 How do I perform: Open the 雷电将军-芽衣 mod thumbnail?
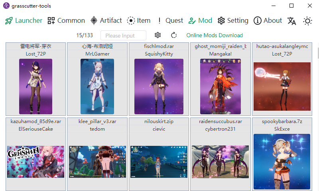coord(35,86)
